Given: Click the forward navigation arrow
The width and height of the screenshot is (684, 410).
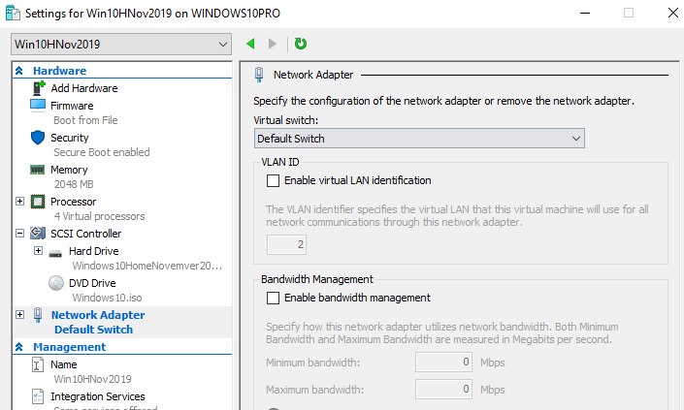Looking at the screenshot, I should coord(273,44).
